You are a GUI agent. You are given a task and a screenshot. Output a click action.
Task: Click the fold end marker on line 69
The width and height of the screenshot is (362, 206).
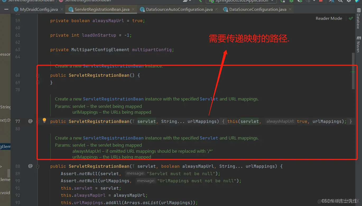[38, 83]
